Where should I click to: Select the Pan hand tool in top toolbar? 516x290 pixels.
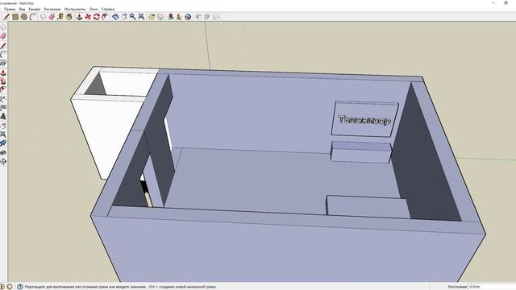124,16
